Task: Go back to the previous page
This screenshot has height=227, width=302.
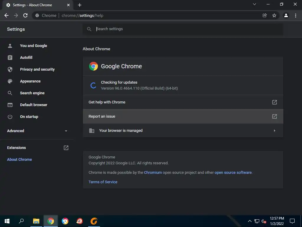Action: [6, 15]
